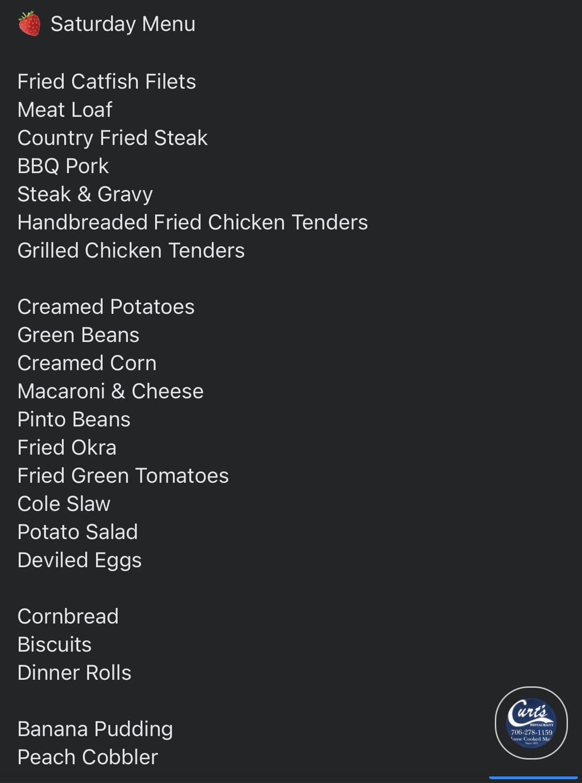Click the Dinner Rolls text
Screen dimensions: 582x783
click(74, 673)
